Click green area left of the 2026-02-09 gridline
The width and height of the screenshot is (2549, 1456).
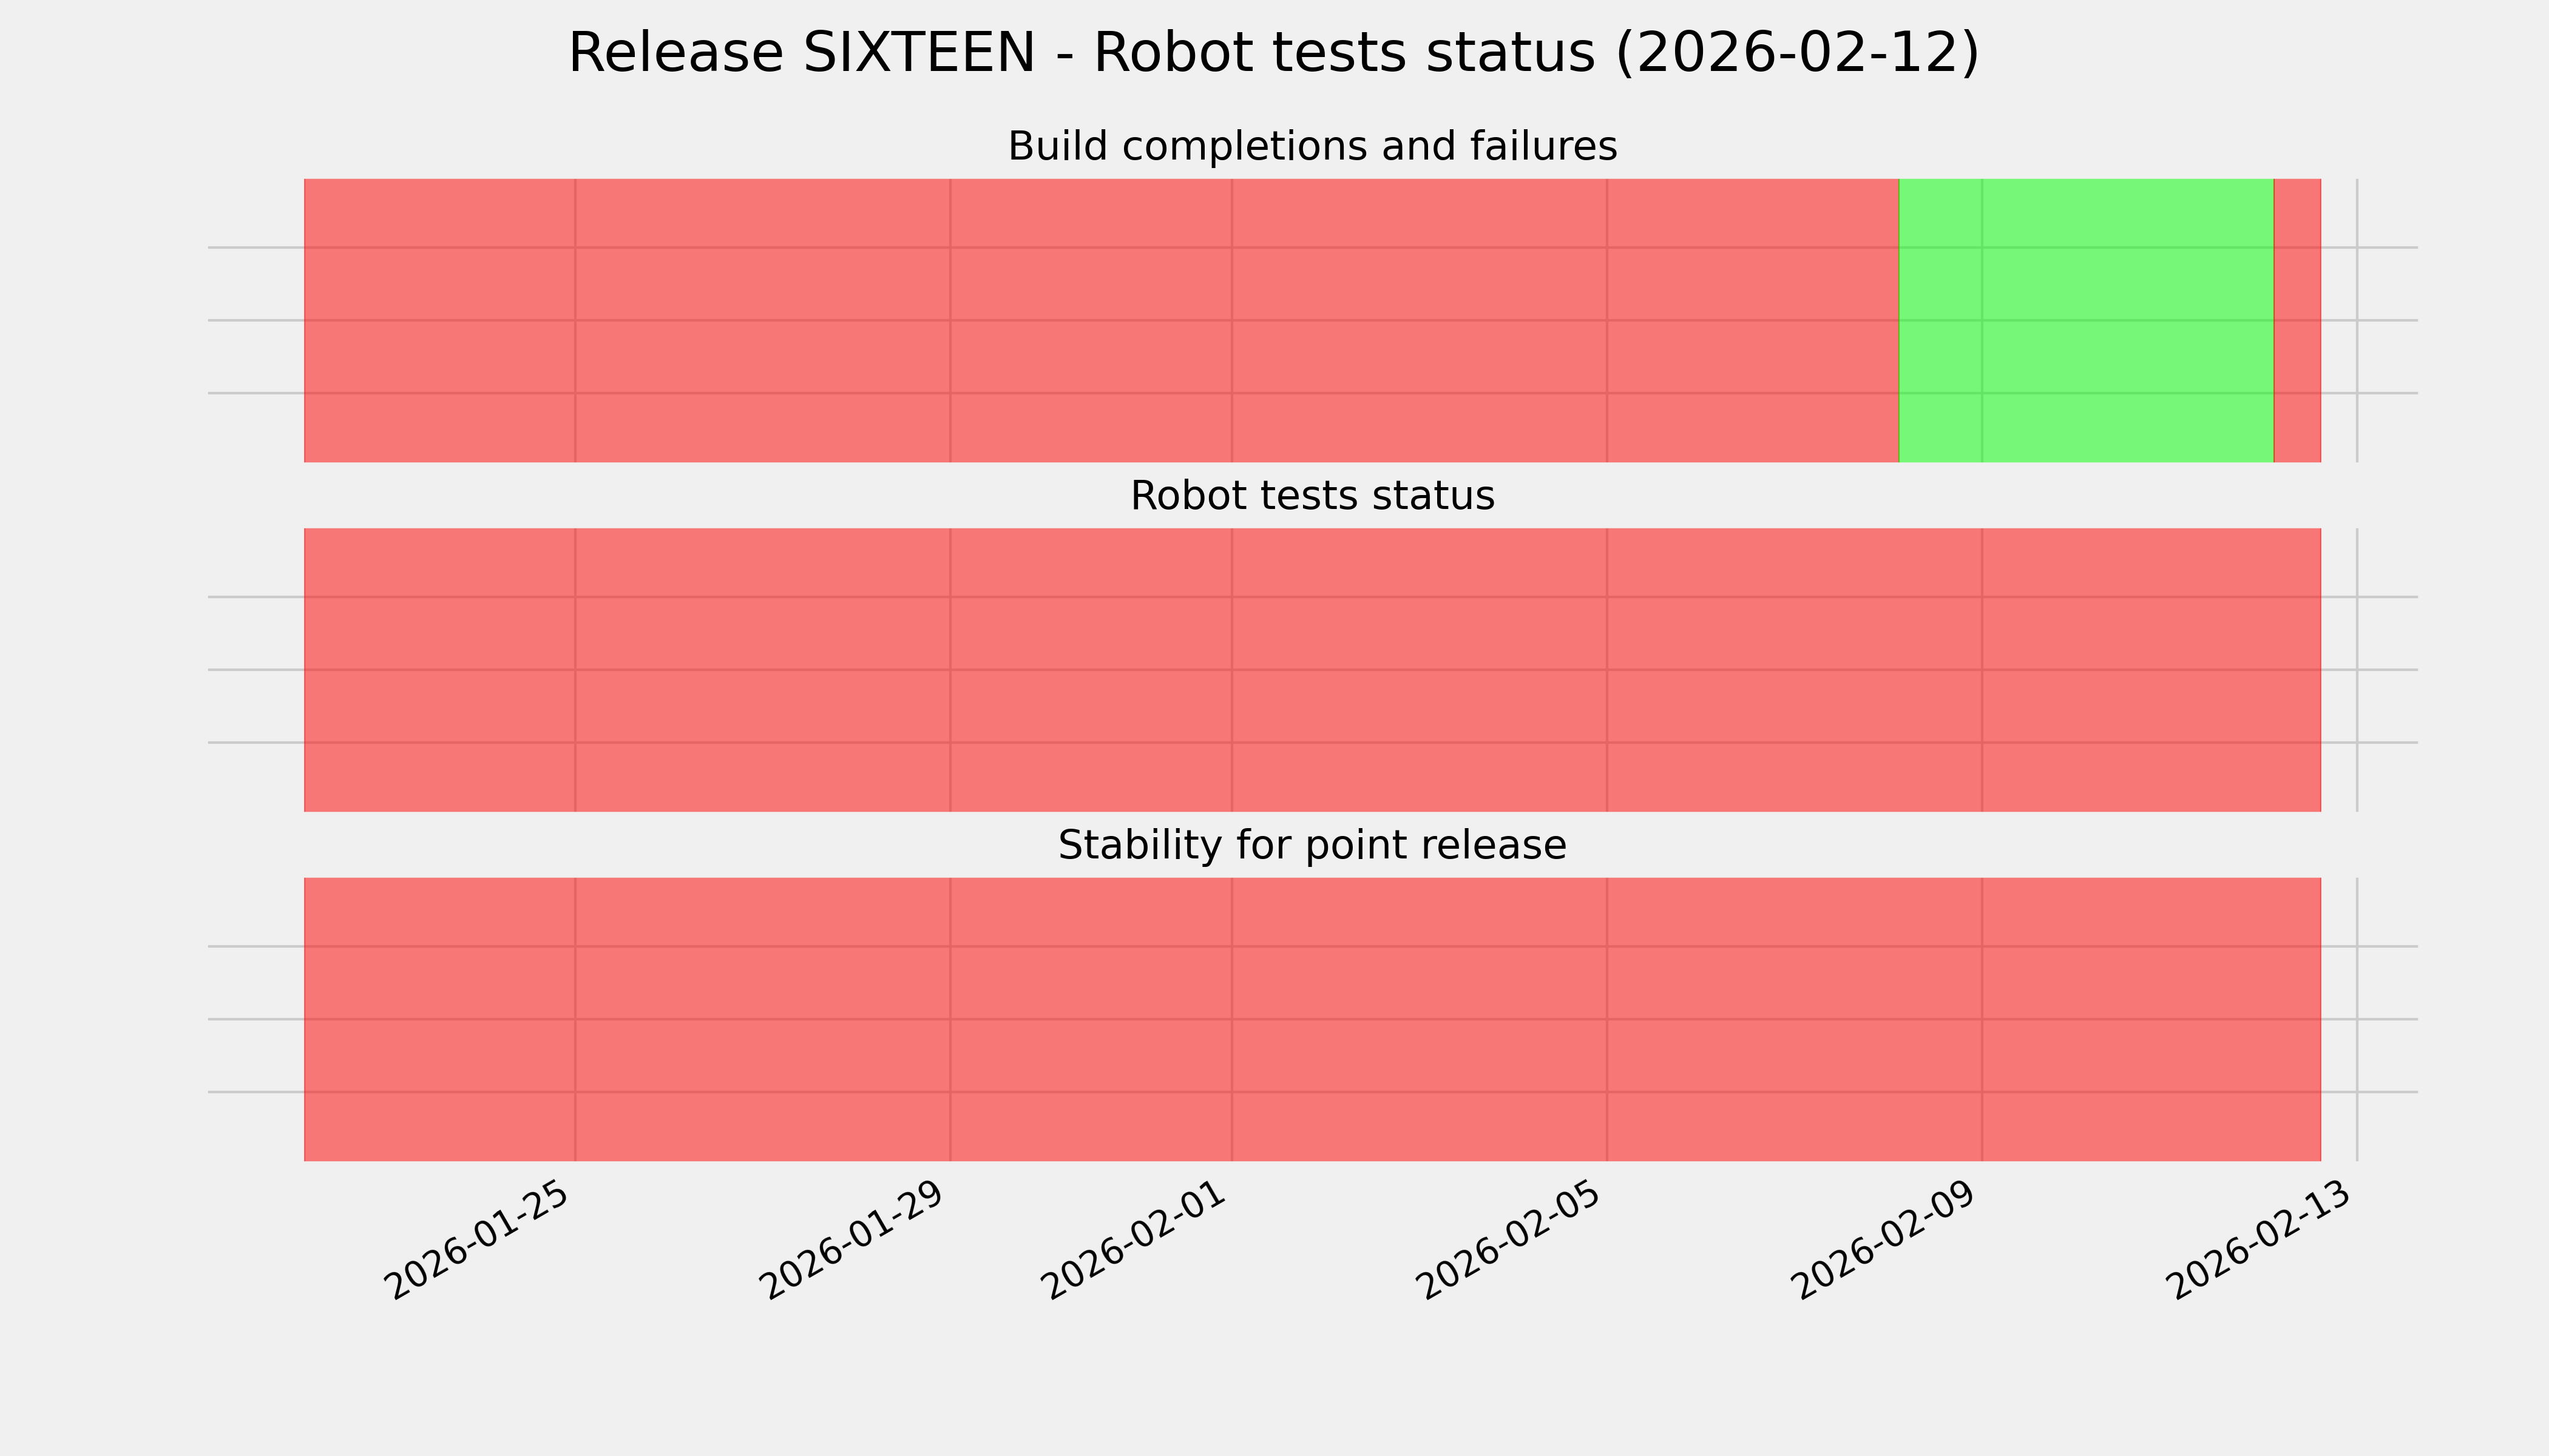[x=1940, y=320]
